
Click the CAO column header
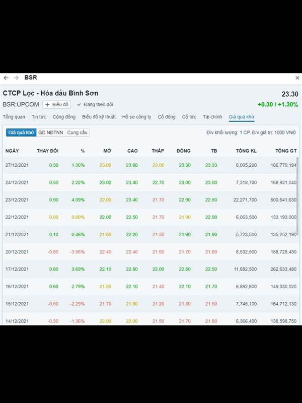click(132, 151)
